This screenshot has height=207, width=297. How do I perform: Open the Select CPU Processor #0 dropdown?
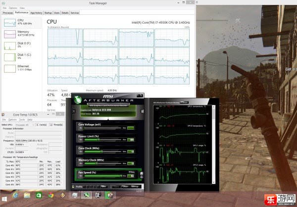coord(25,125)
